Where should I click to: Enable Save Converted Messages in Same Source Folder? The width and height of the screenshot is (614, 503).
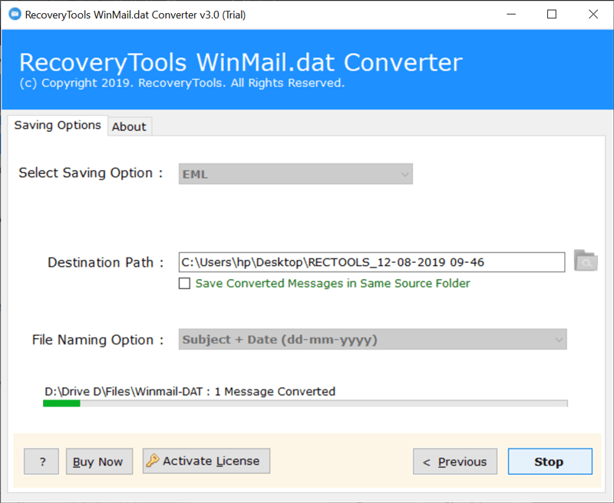pyautogui.click(x=184, y=284)
